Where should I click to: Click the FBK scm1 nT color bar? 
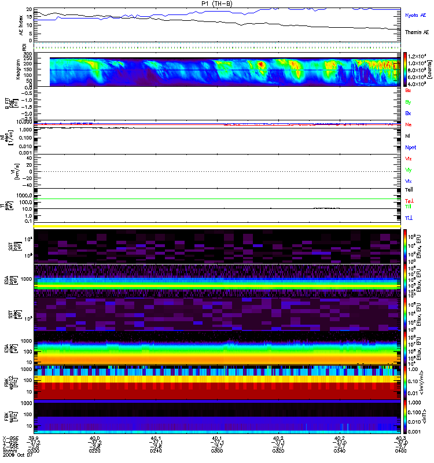tap(405, 417)
